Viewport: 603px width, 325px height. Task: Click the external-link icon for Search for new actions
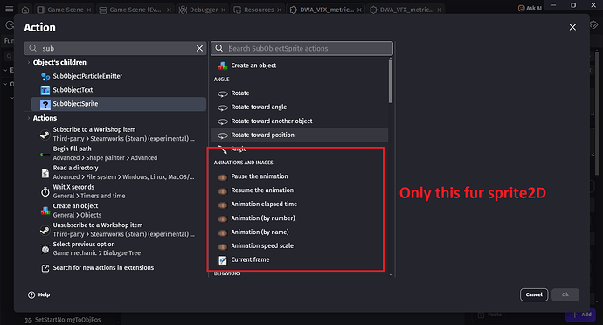45,268
